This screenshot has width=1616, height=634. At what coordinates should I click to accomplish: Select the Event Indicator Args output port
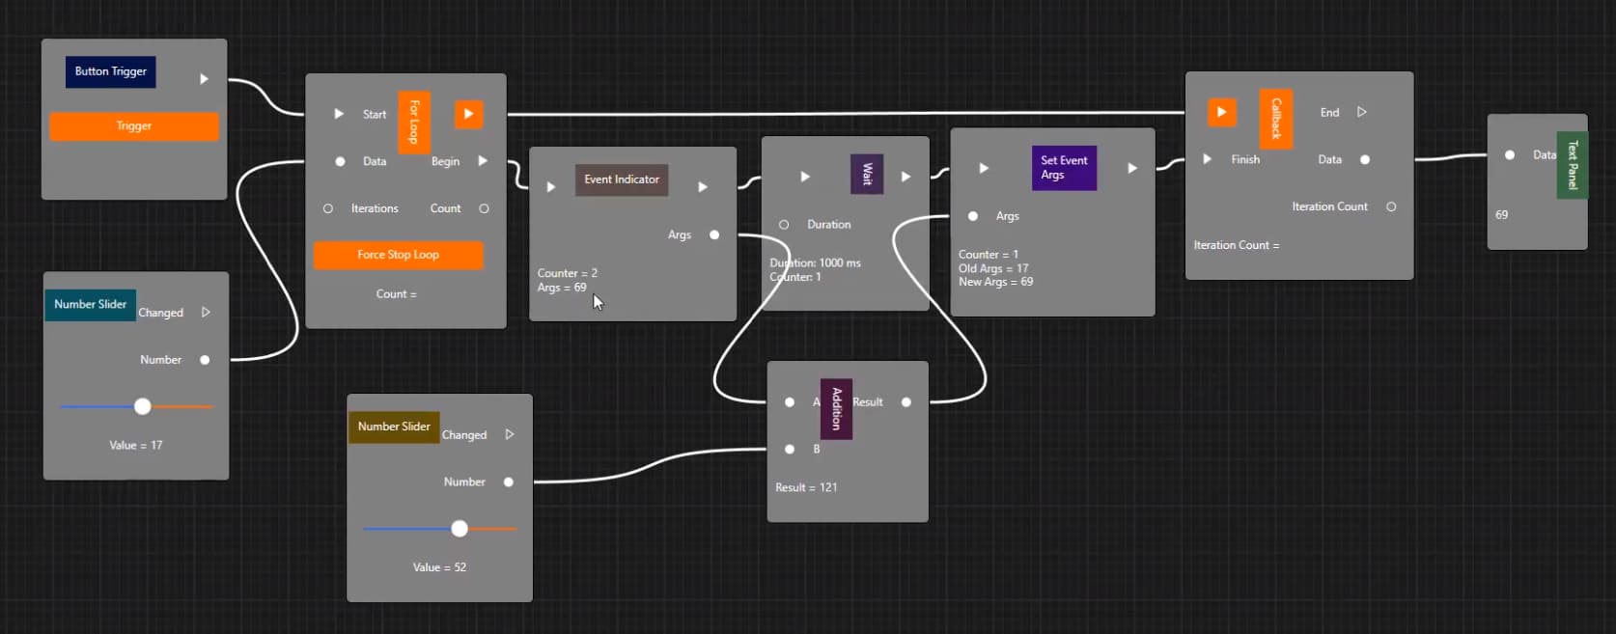714,234
